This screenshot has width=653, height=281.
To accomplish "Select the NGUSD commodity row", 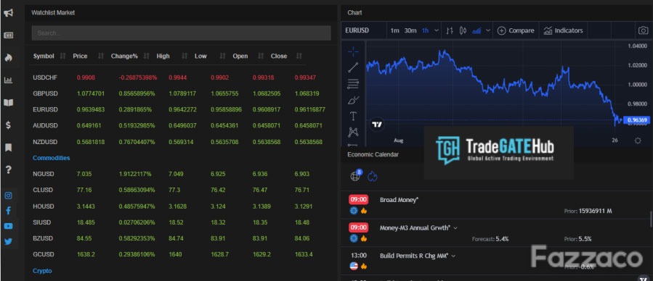I will point(179,174).
